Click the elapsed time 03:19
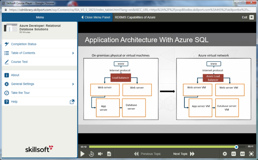258x160 pixels. pyautogui.click(x=84, y=147)
